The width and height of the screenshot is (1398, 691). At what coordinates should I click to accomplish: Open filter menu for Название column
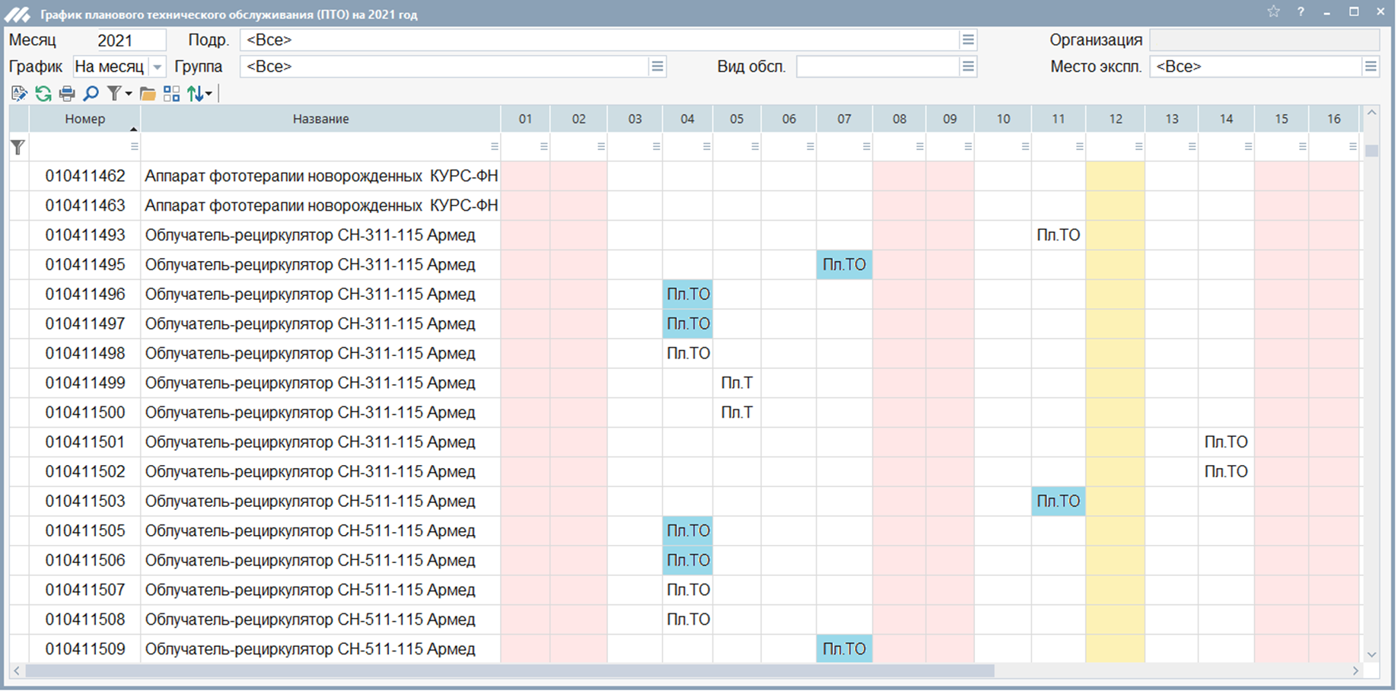pyautogui.click(x=495, y=147)
